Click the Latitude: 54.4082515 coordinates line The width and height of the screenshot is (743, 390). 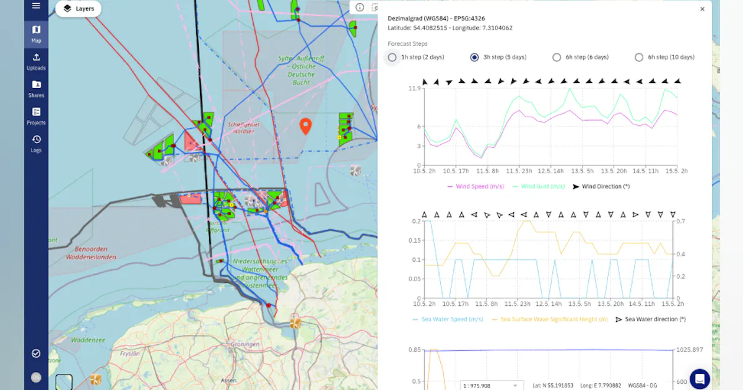tap(450, 28)
